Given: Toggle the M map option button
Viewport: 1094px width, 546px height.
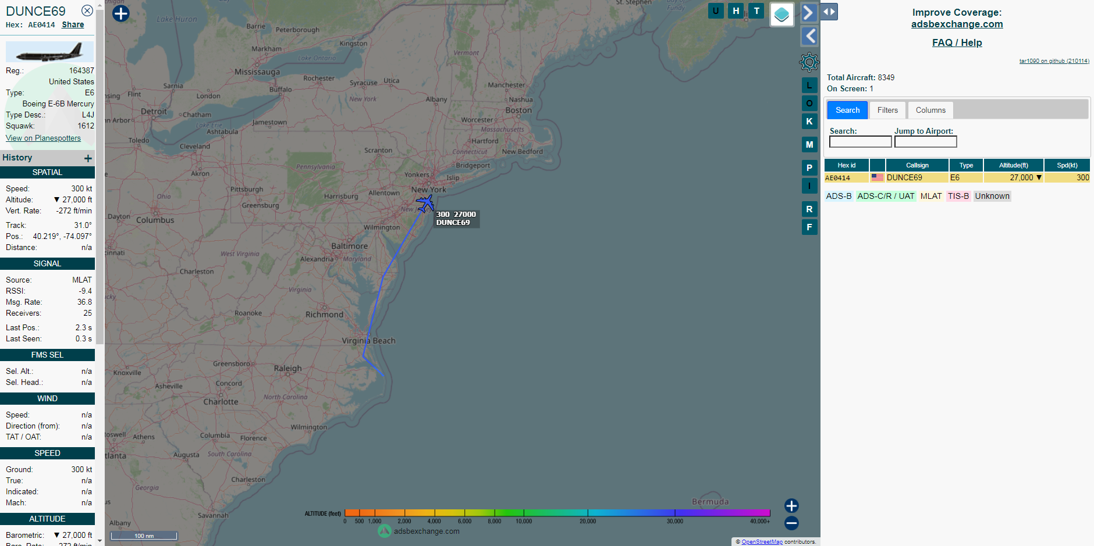Looking at the screenshot, I should (x=809, y=145).
